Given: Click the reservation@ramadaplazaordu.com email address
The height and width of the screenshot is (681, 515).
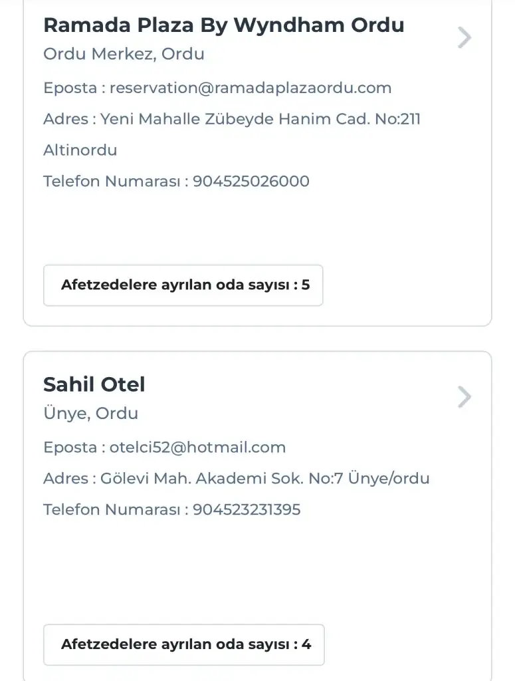Looking at the screenshot, I should (x=251, y=88).
